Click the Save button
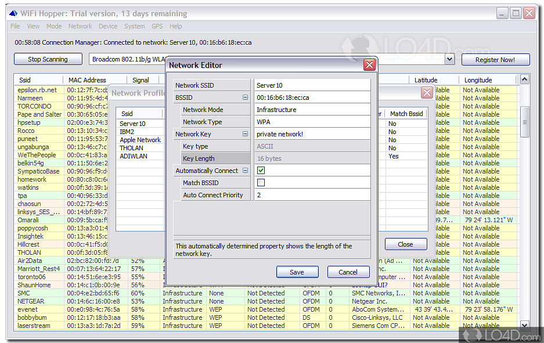The height and width of the screenshot is (343, 544). point(297,272)
